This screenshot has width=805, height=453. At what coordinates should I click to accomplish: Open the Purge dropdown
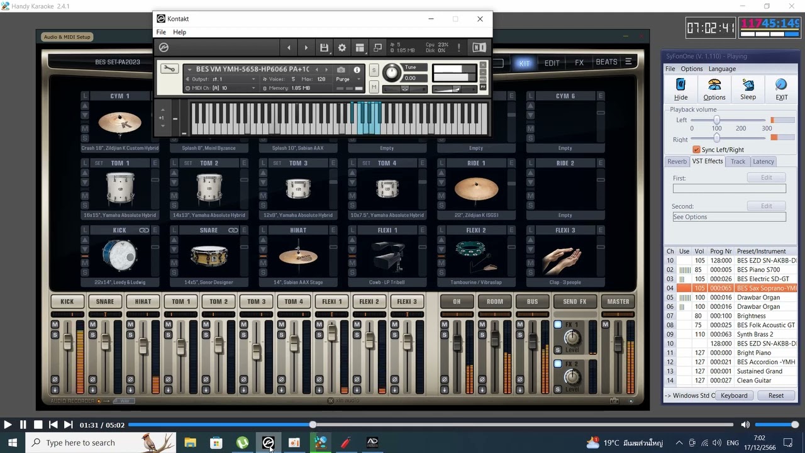(358, 79)
